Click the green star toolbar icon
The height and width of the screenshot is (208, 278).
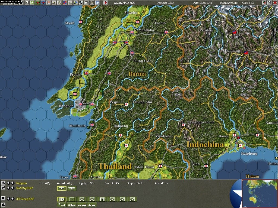pyautogui.click(x=32, y=2)
